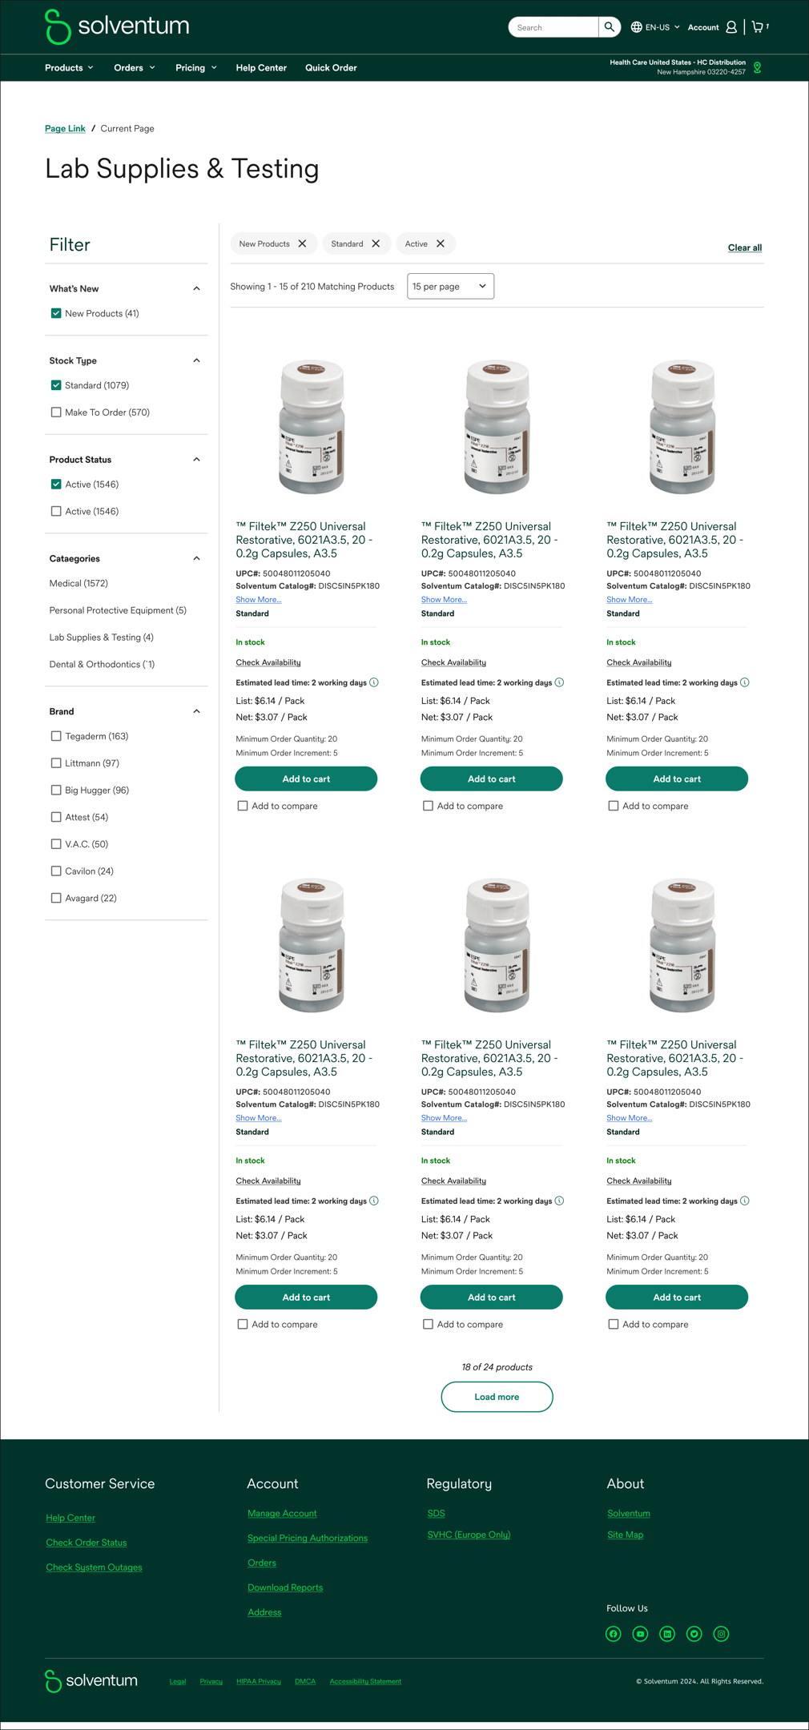Check the Avagard (22) brand checkbox
The width and height of the screenshot is (809, 1730).
point(56,898)
